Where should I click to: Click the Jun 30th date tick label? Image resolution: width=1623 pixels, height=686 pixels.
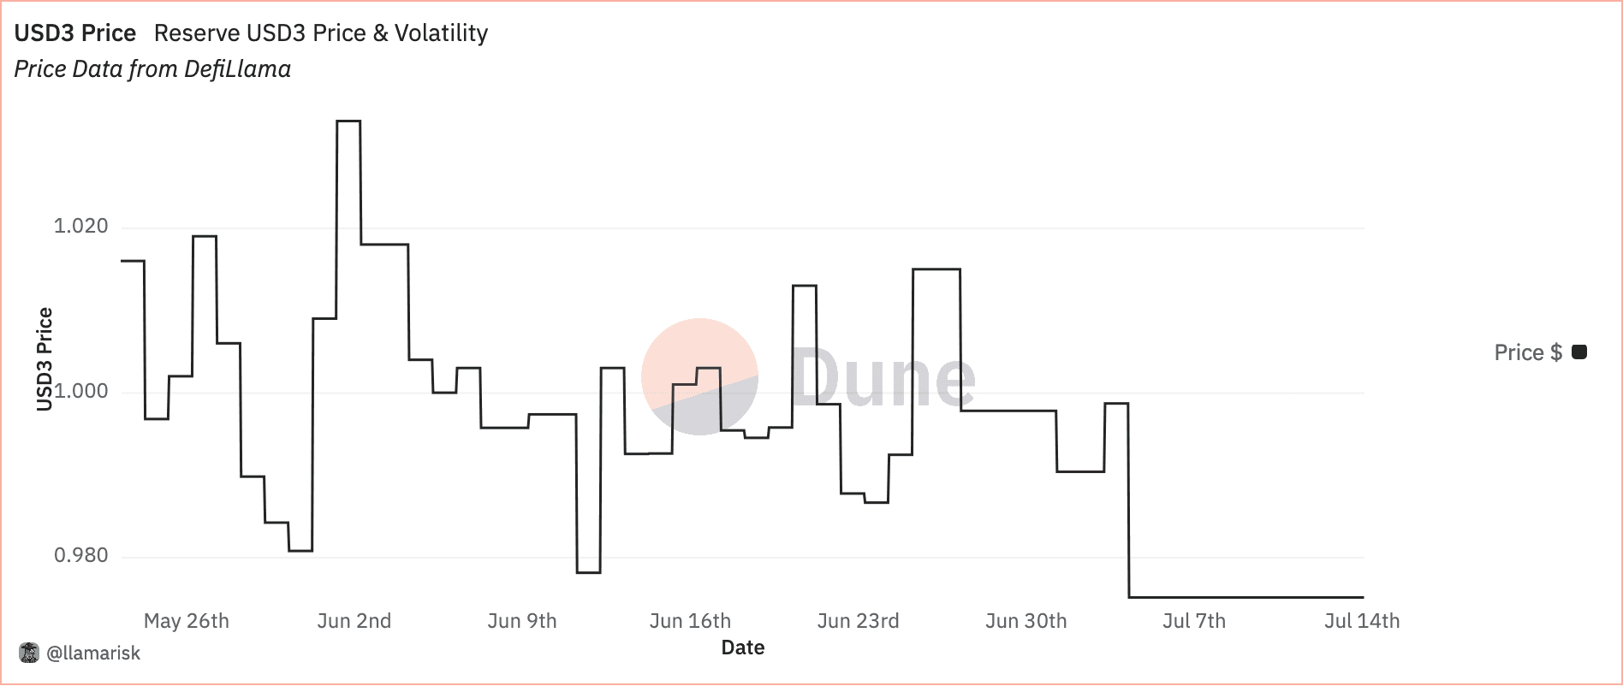pos(1026,621)
